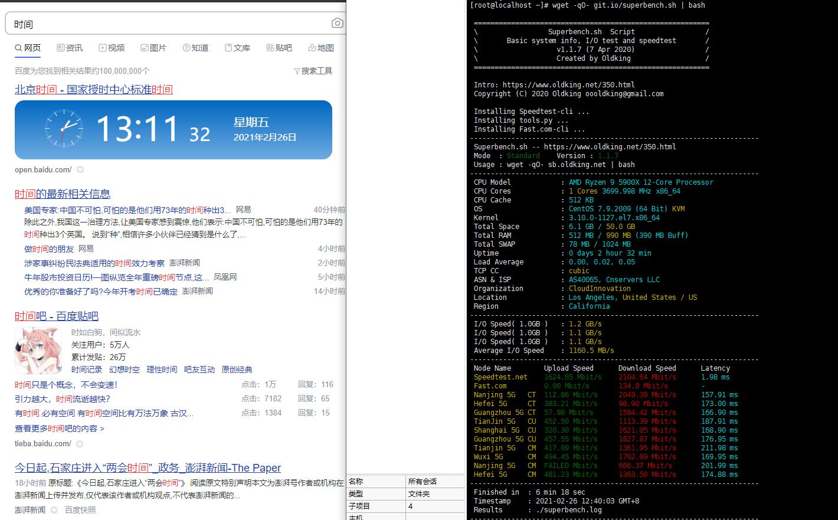Open 今日起,石家庄进入两会时间 result
The width and height of the screenshot is (838, 520).
pyautogui.click(x=148, y=468)
